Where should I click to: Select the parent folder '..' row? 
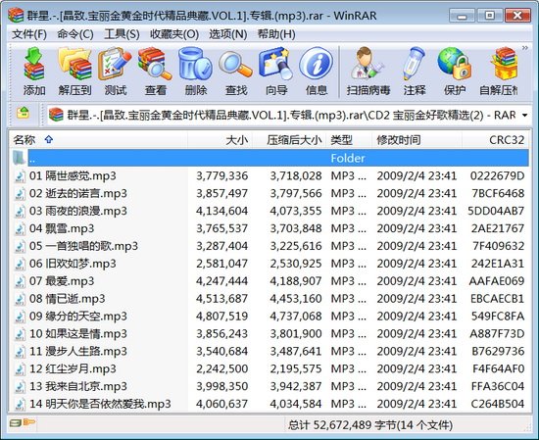pos(269,158)
